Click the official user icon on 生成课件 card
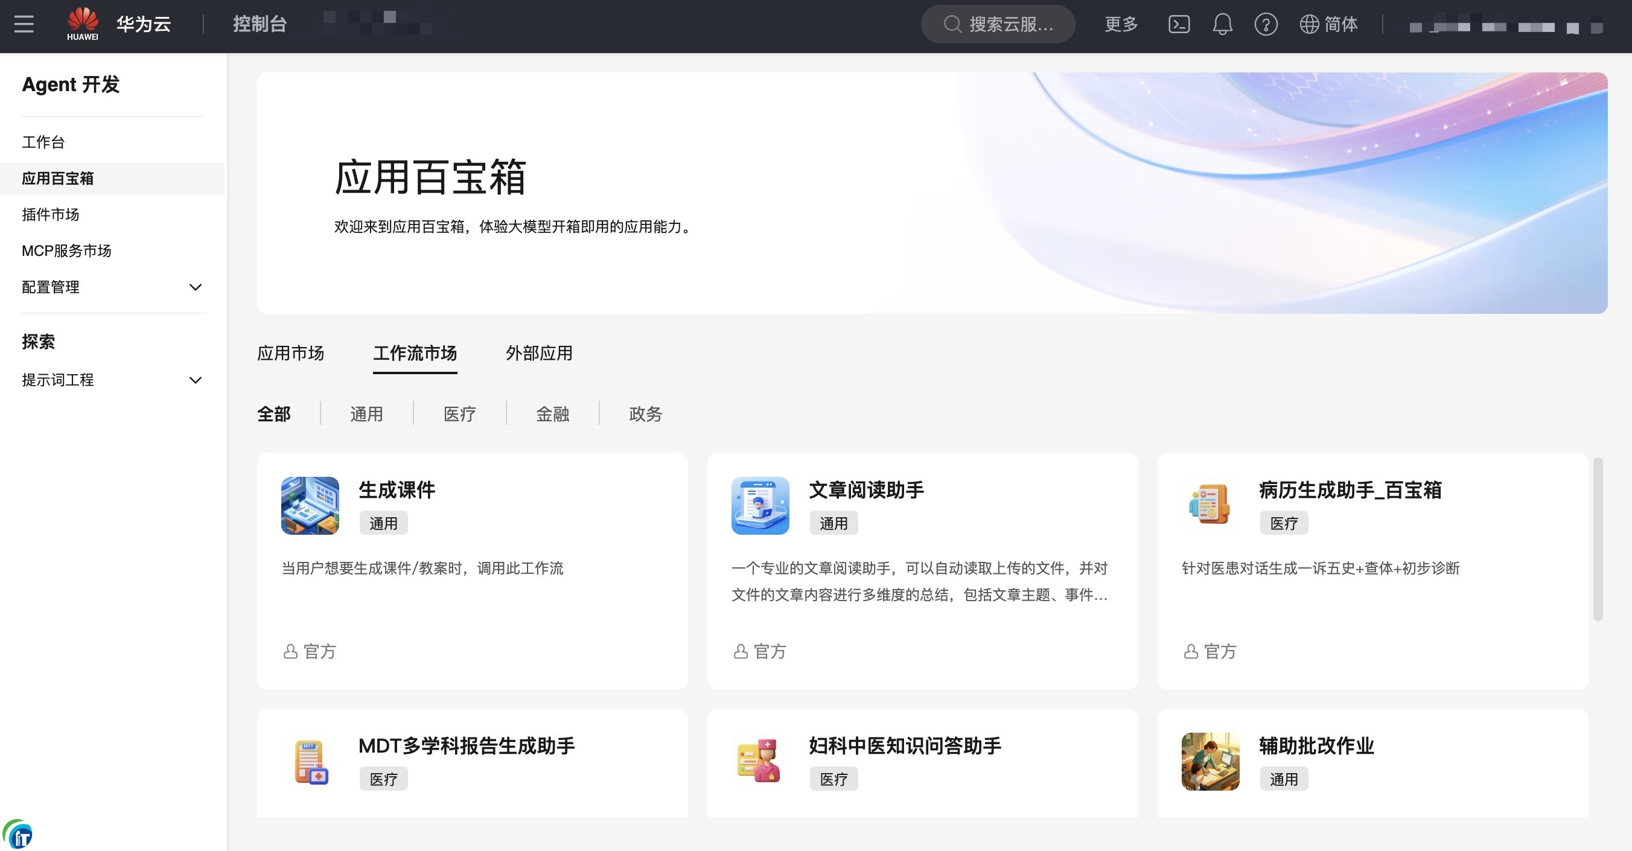The height and width of the screenshot is (851, 1632). tap(290, 651)
